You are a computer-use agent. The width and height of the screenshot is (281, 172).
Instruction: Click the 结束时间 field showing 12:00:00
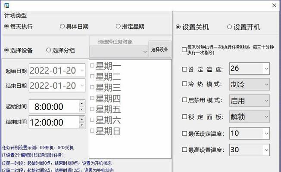pyautogui.click(x=57, y=122)
